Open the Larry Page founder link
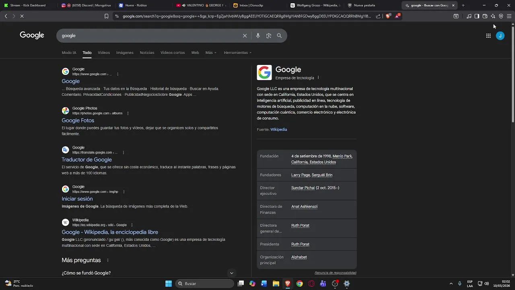 click(301, 175)
